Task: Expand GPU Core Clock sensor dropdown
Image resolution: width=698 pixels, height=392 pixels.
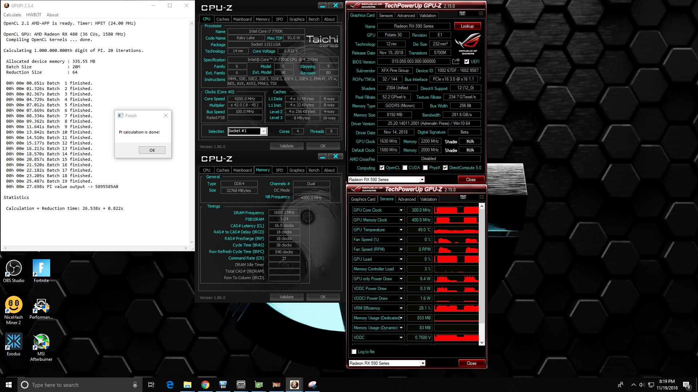Action: [401, 210]
